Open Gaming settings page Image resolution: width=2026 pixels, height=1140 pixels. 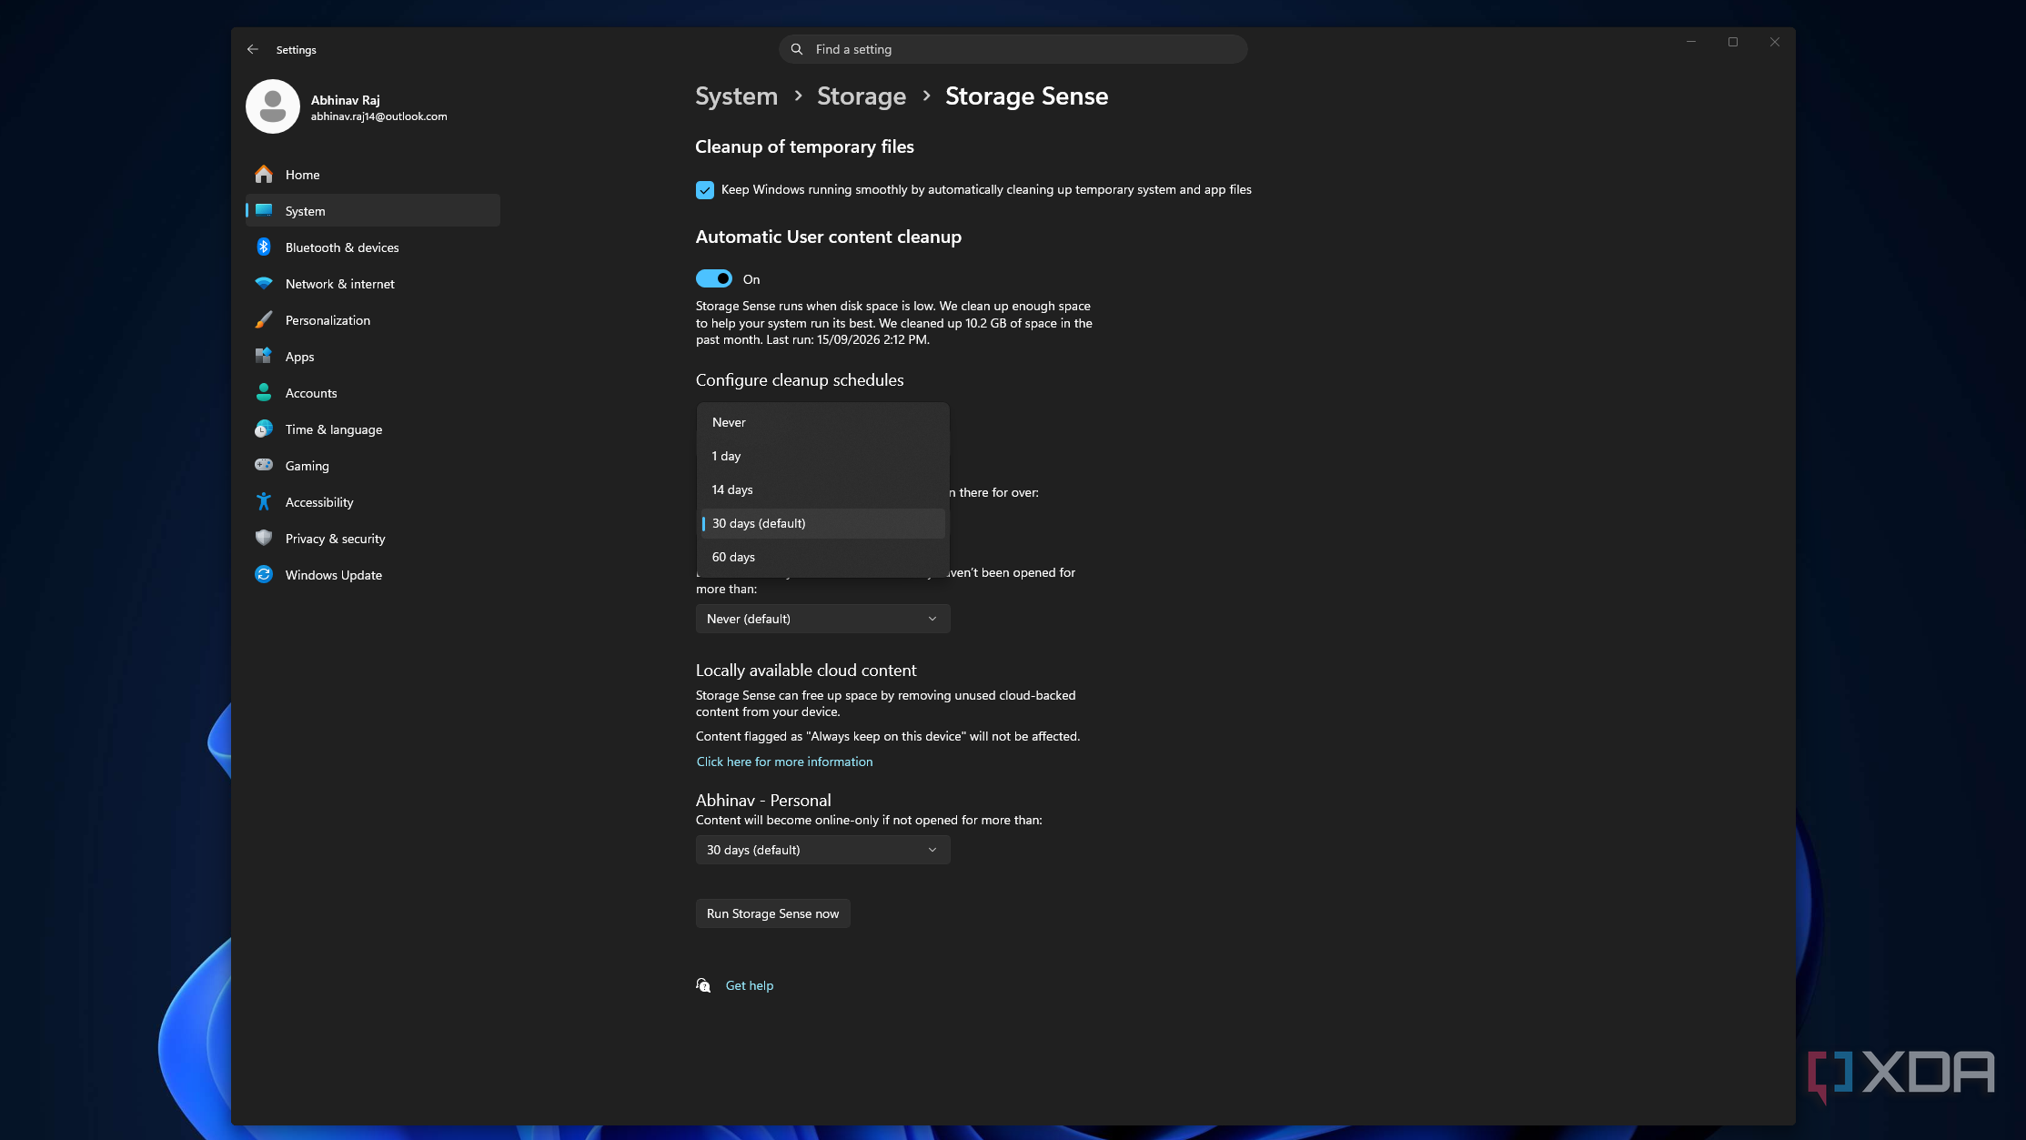coord(372,465)
